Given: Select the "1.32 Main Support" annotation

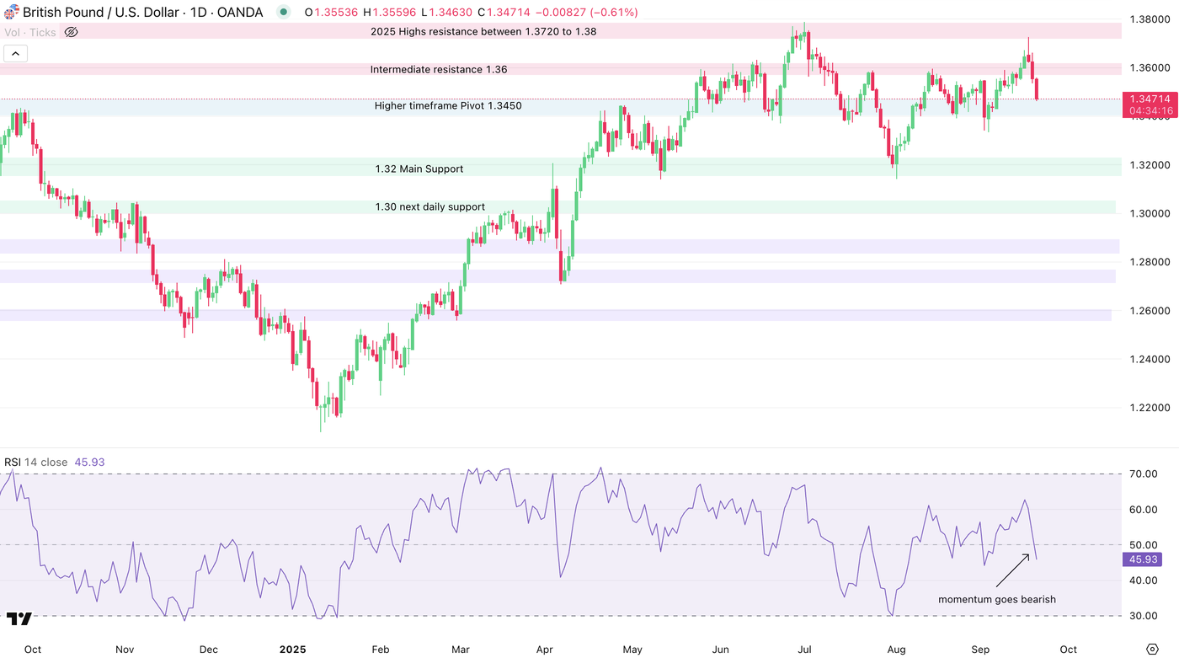Looking at the screenshot, I should [419, 169].
